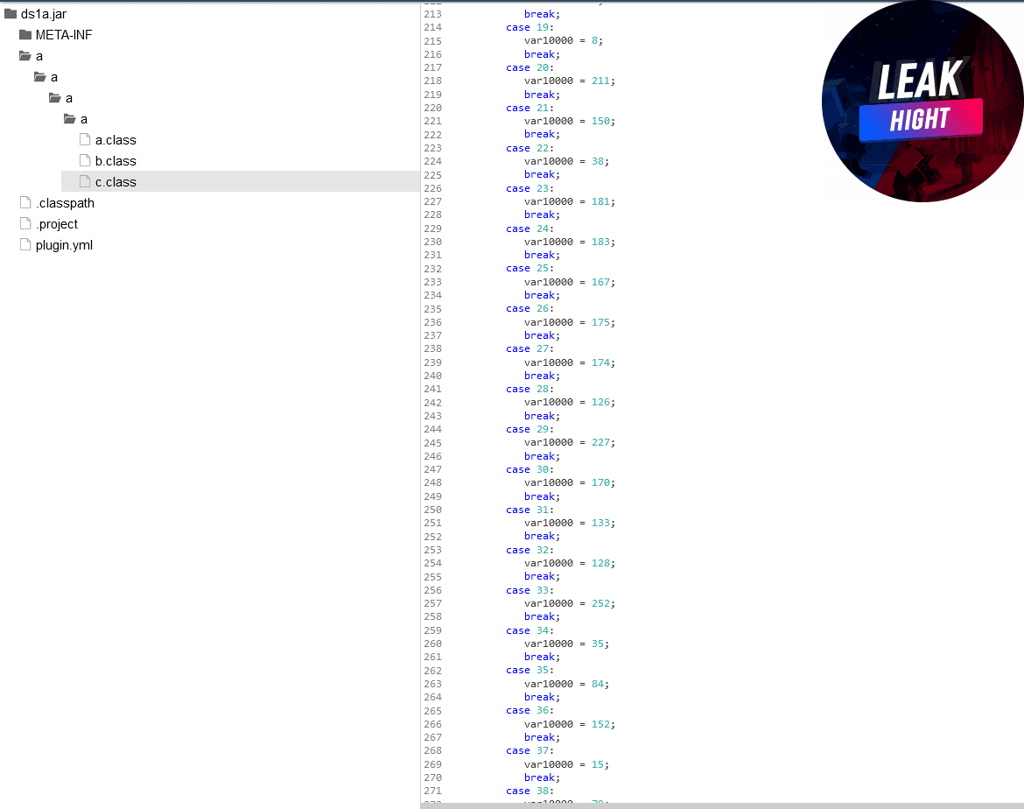1024x809 pixels.
Task: Select the highlighted c.class entry
Action: [241, 181]
